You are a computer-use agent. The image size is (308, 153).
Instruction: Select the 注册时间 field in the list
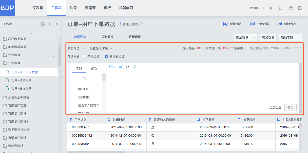[x=84, y=97]
